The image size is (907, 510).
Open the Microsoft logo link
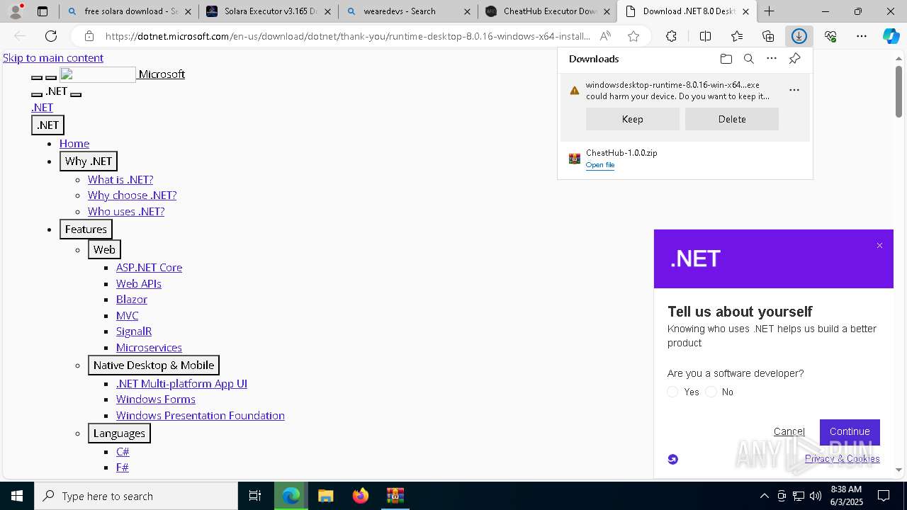[x=122, y=74]
